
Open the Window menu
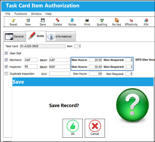pos(36,14)
